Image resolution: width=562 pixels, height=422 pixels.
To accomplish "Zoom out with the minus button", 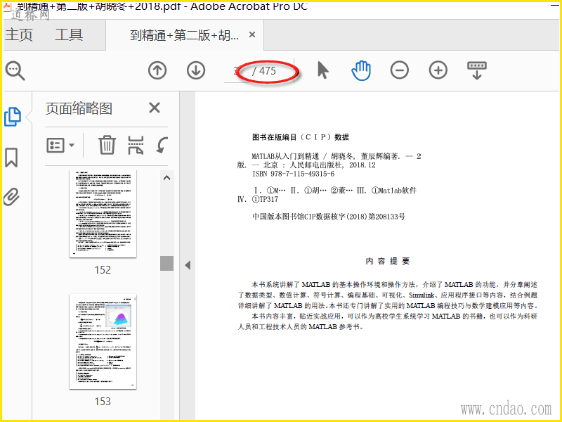I will 400,70.
